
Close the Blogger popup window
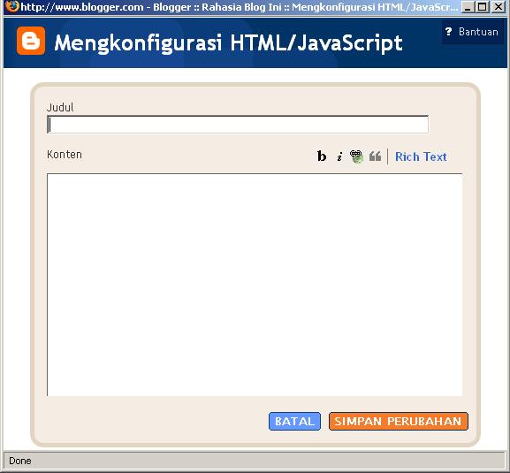click(498, 7)
